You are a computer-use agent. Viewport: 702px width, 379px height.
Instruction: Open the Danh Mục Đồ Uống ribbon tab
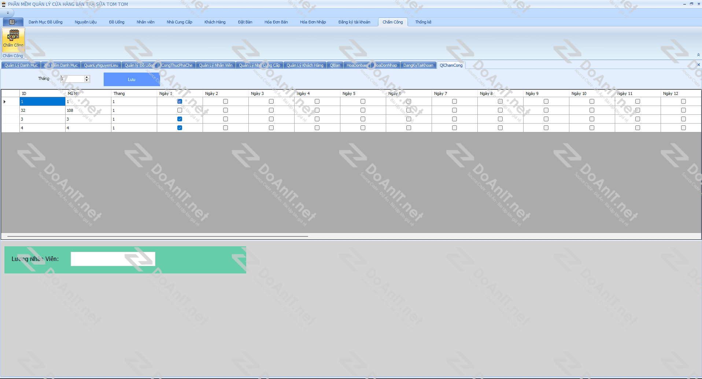tap(45, 22)
